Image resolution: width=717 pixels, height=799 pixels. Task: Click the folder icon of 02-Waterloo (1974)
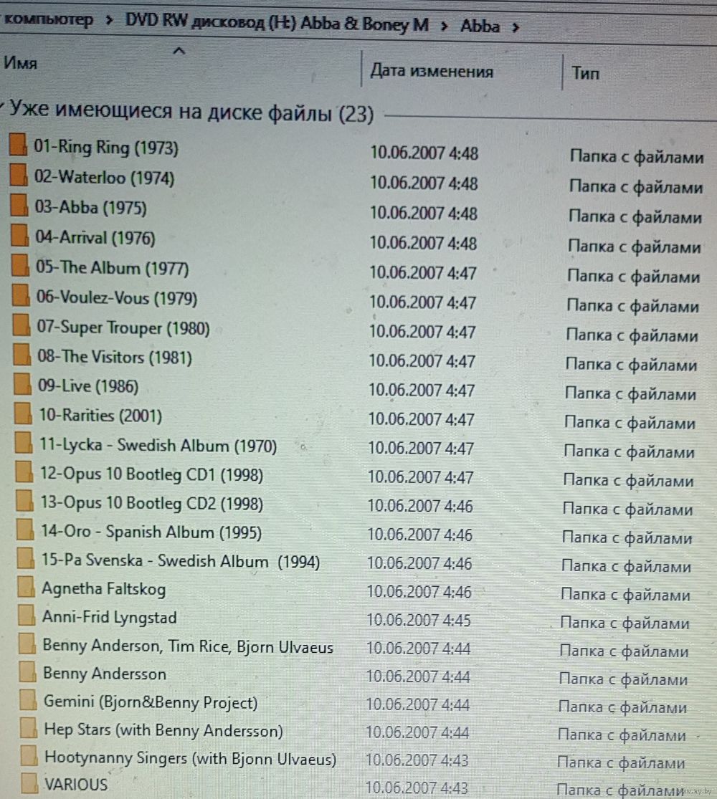19,174
